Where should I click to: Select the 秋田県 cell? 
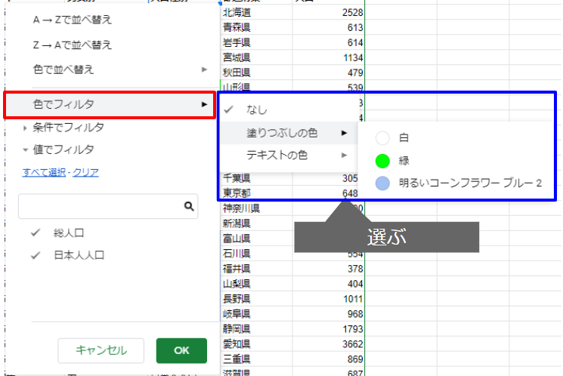click(x=256, y=72)
